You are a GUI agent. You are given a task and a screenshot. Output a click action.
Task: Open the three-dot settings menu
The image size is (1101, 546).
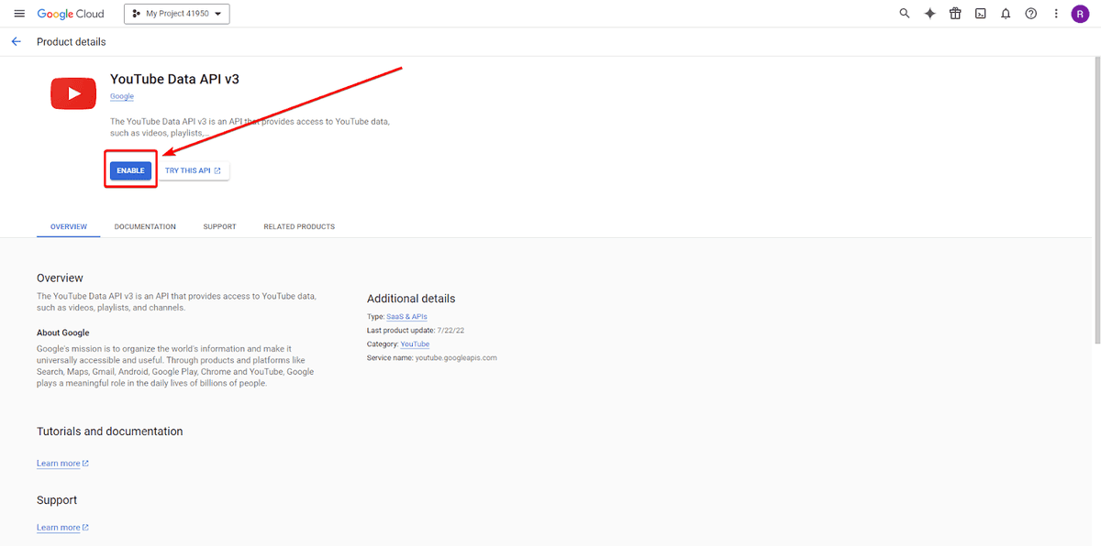pos(1056,14)
